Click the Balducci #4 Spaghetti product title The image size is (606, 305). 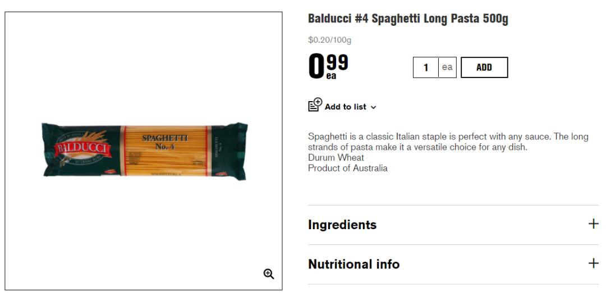click(x=408, y=19)
